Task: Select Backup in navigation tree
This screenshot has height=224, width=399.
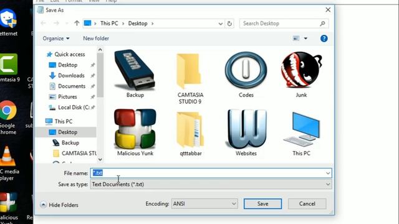Action: tap(65, 142)
